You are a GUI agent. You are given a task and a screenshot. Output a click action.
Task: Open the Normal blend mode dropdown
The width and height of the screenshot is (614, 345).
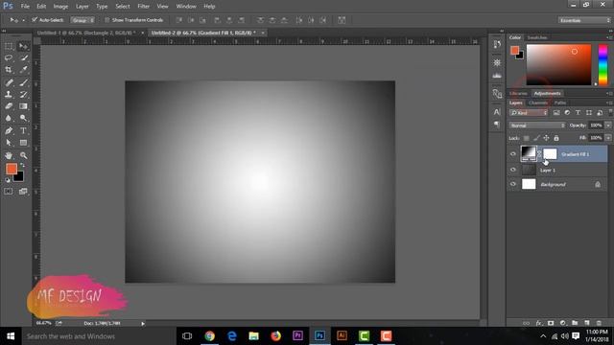537,126
